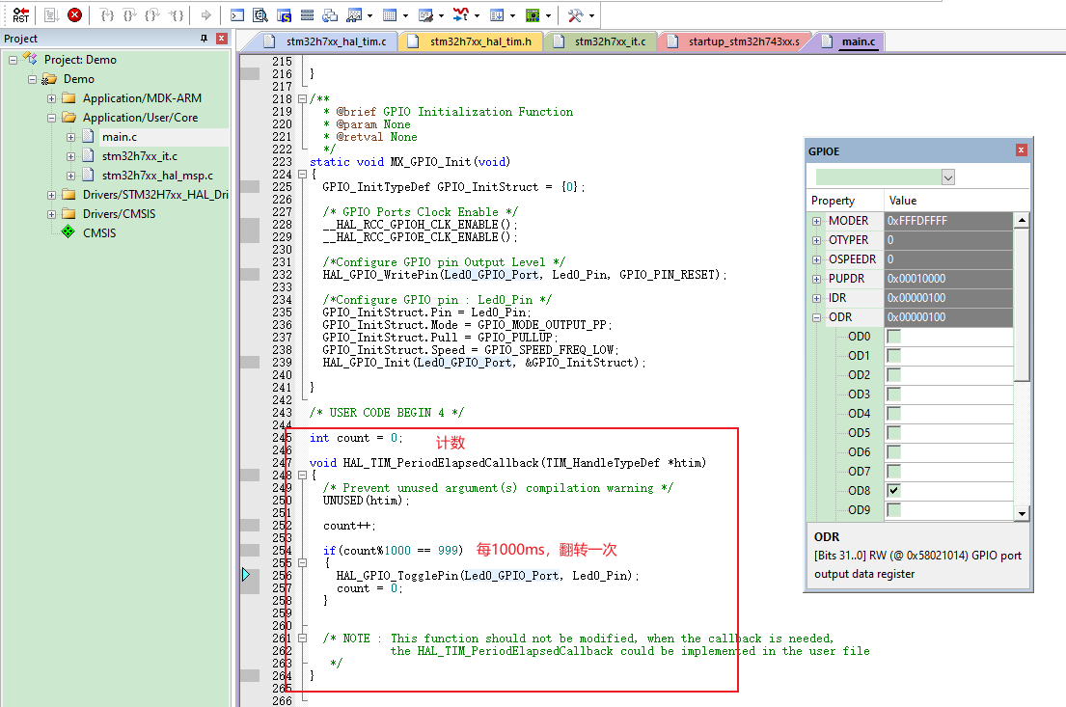Click the Step Into braces icon
This screenshot has width=1066, height=707.
pos(107,14)
